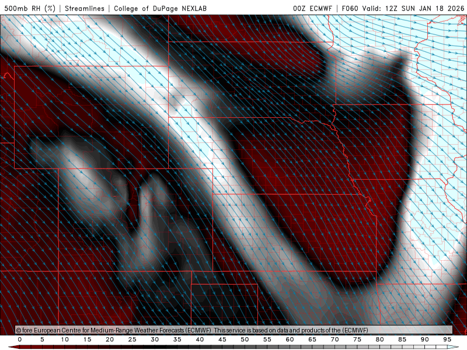Click "College of DuPage NEXLAB" header text
This screenshot has height=350, width=467.
(x=160, y=8)
